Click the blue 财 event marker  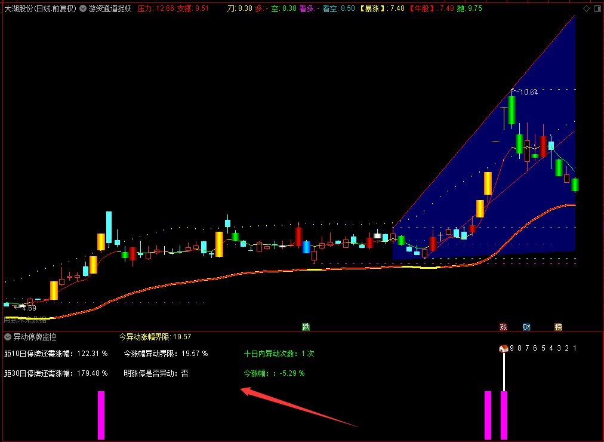526,327
